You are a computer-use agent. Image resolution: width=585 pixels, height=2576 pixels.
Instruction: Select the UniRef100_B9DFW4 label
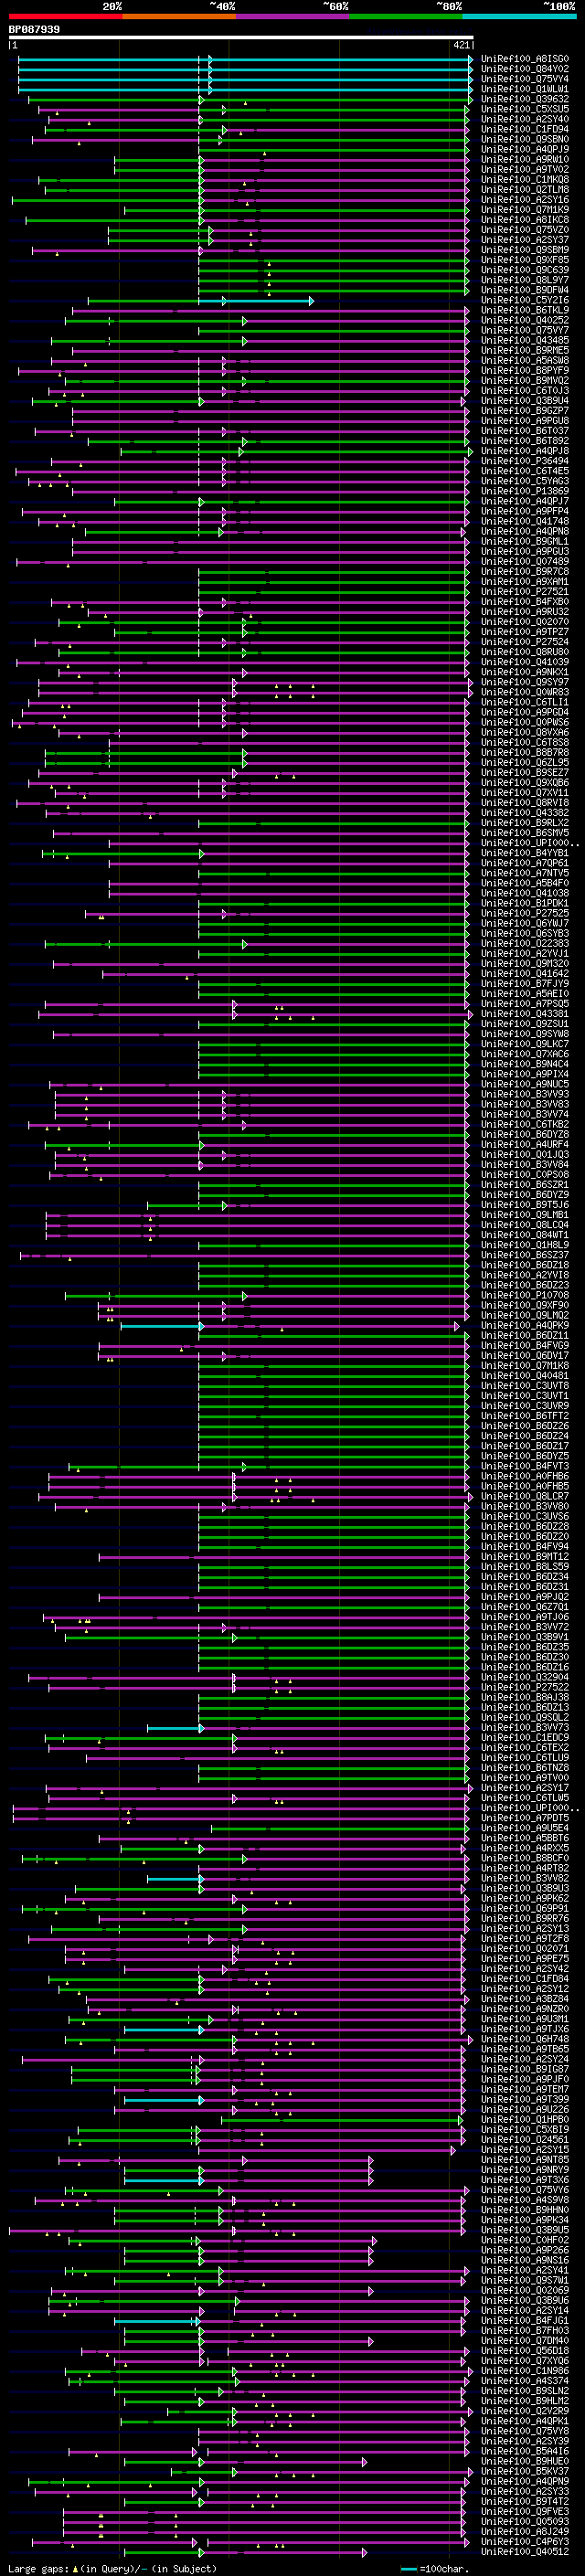click(x=525, y=291)
